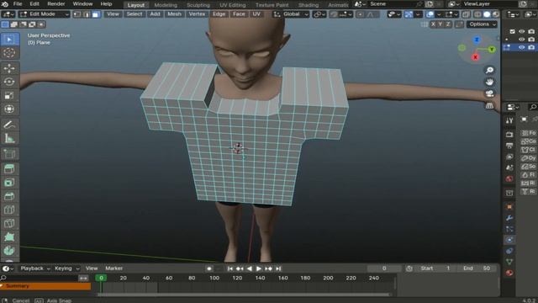Select the Rotate tool

(x=9, y=82)
